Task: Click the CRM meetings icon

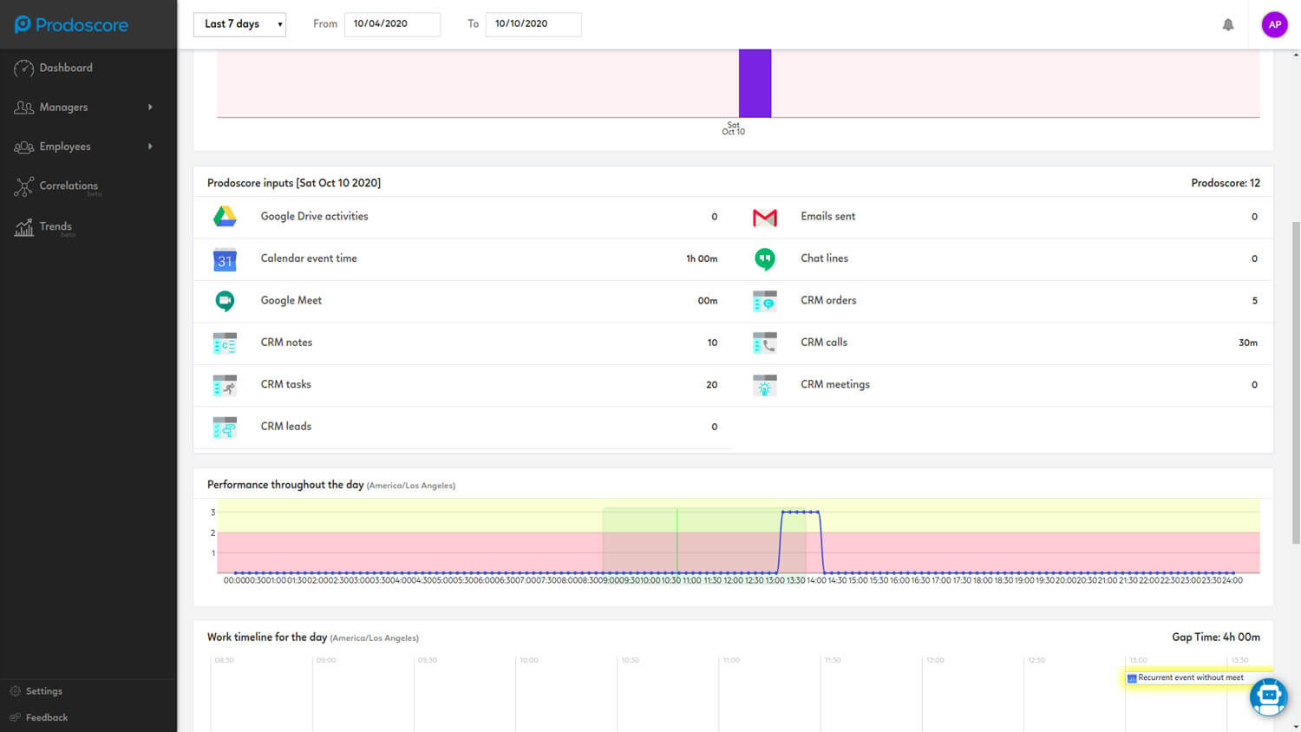Action: 765,385
